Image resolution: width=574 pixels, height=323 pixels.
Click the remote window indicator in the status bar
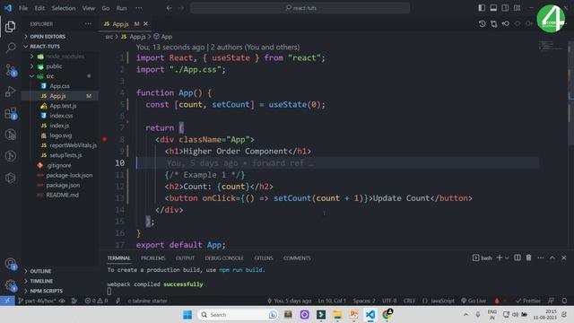pyautogui.click(x=7, y=301)
